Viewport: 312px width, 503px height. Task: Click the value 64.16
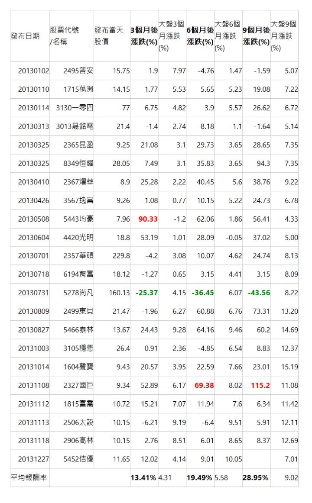tap(205, 330)
